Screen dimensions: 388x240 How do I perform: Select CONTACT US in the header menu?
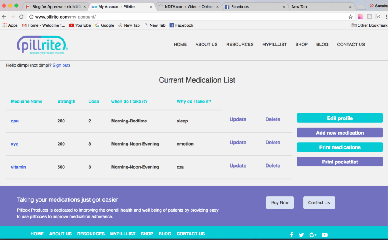350,44
